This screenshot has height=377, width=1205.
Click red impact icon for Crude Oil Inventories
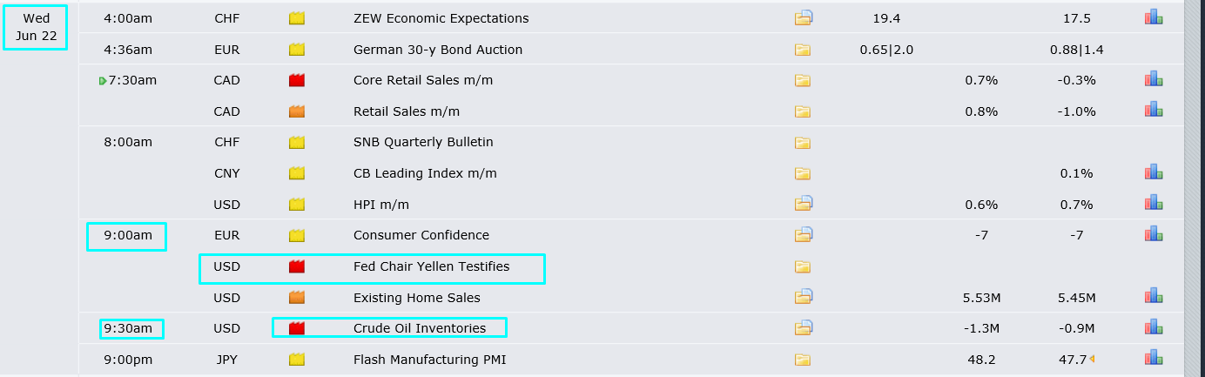pyautogui.click(x=297, y=328)
